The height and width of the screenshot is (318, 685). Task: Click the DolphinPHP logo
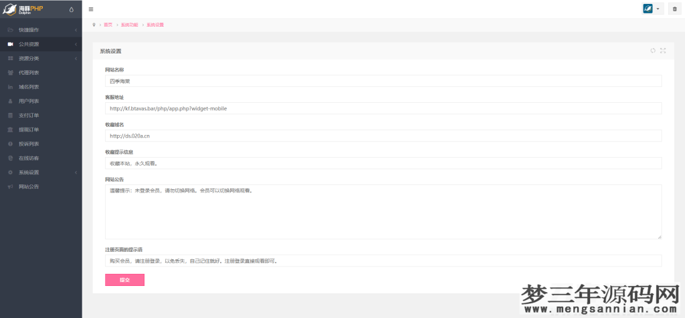point(27,9)
